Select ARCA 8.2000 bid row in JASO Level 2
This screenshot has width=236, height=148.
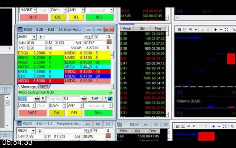tap(41, 58)
